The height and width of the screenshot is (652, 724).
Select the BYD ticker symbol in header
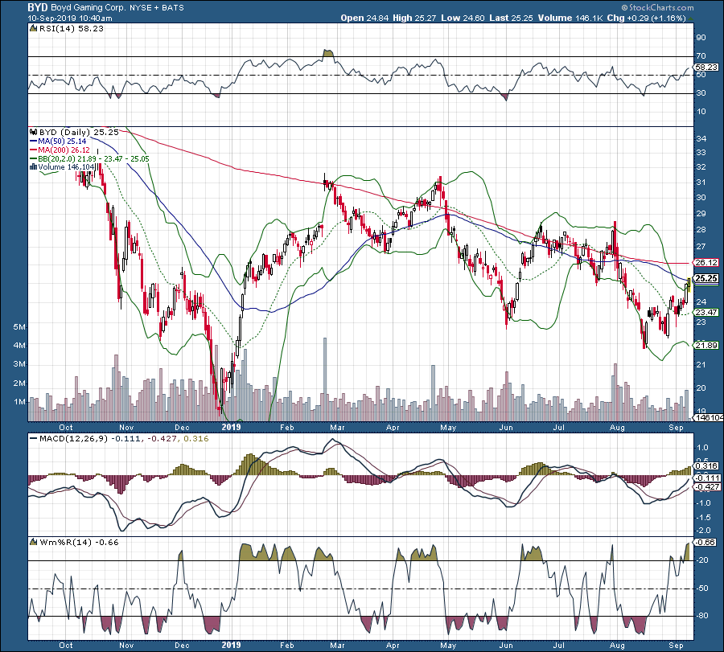[38, 7]
